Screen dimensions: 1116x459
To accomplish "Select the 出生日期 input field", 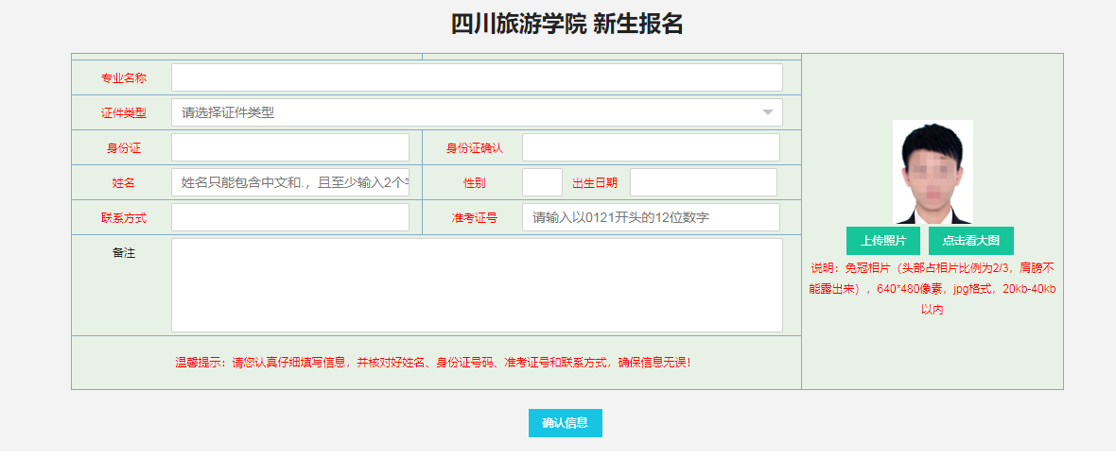I will coord(704,182).
